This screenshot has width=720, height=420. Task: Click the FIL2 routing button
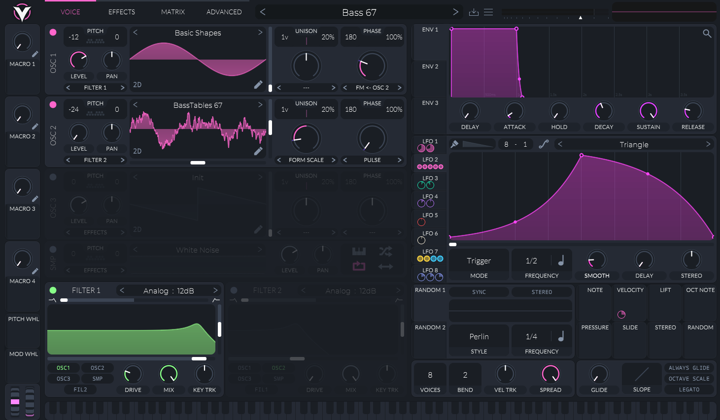(80, 389)
